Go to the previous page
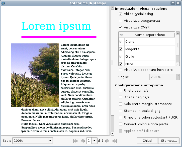 click(x=83, y=141)
